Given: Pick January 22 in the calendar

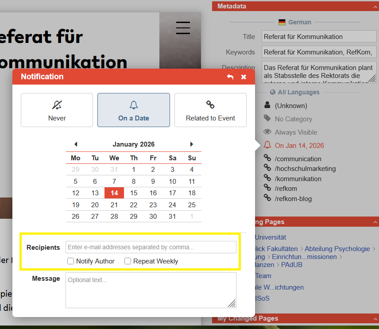Looking at the screenshot, I should pyautogui.click(x=134, y=205).
